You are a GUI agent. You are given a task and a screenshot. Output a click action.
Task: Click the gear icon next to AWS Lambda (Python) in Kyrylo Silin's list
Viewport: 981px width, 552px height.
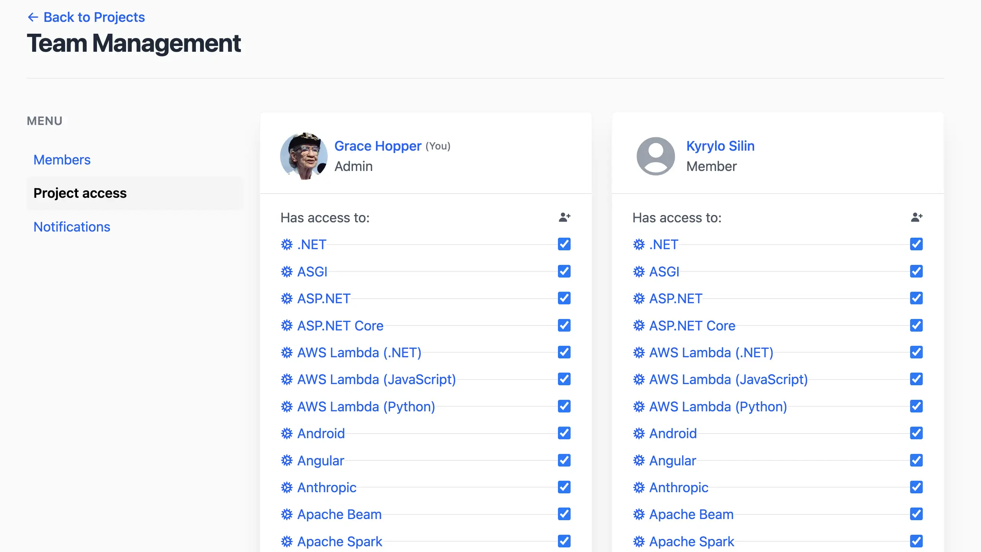(639, 406)
